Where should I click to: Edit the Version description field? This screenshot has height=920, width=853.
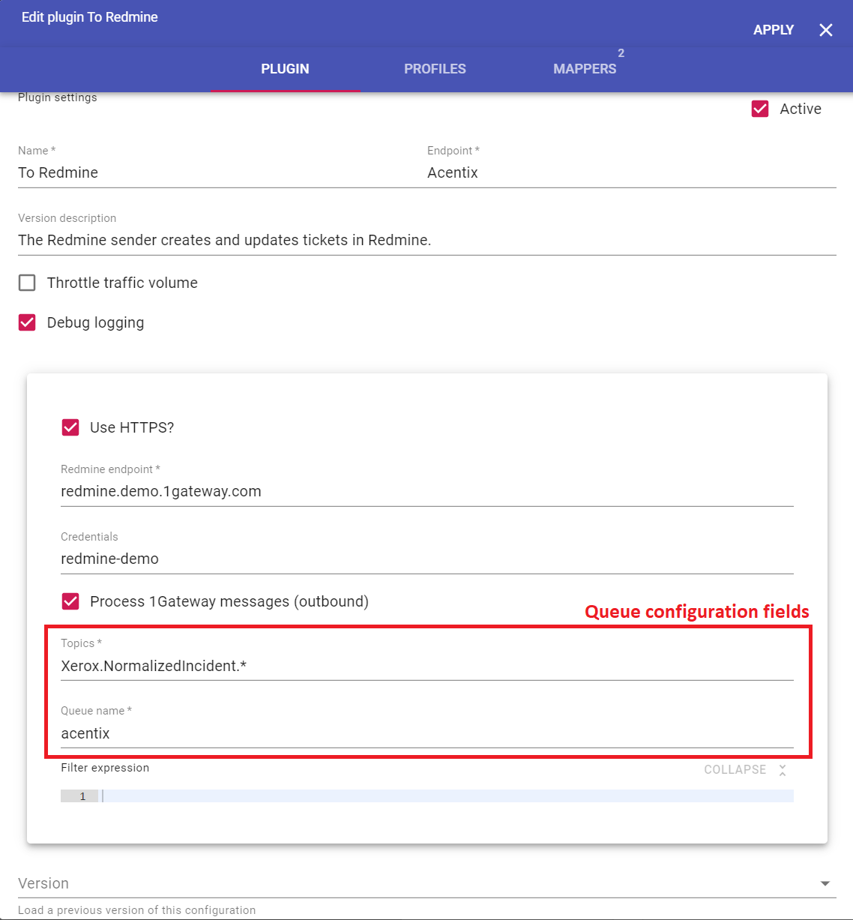click(x=426, y=240)
